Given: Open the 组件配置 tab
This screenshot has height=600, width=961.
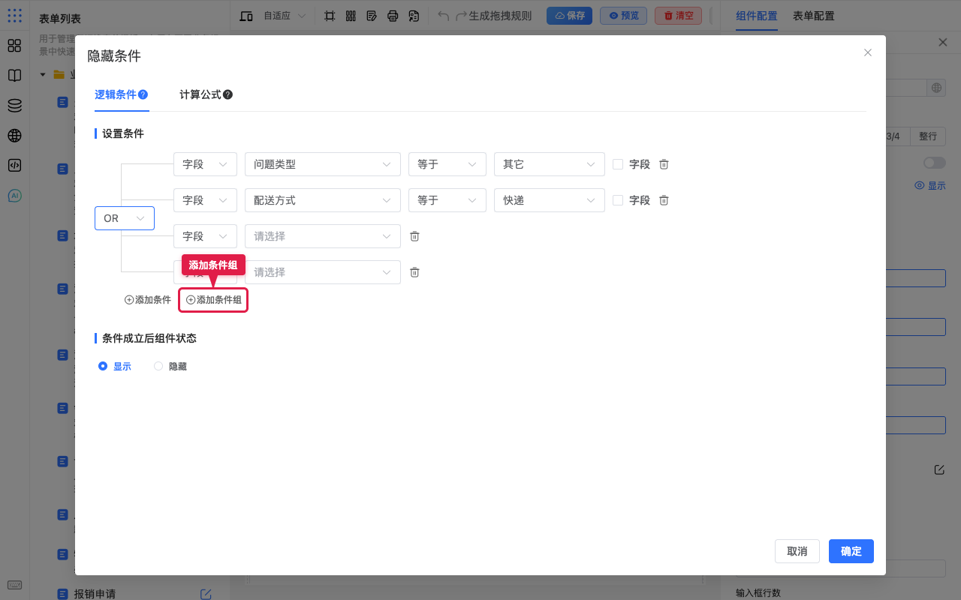Looking at the screenshot, I should 757,16.
